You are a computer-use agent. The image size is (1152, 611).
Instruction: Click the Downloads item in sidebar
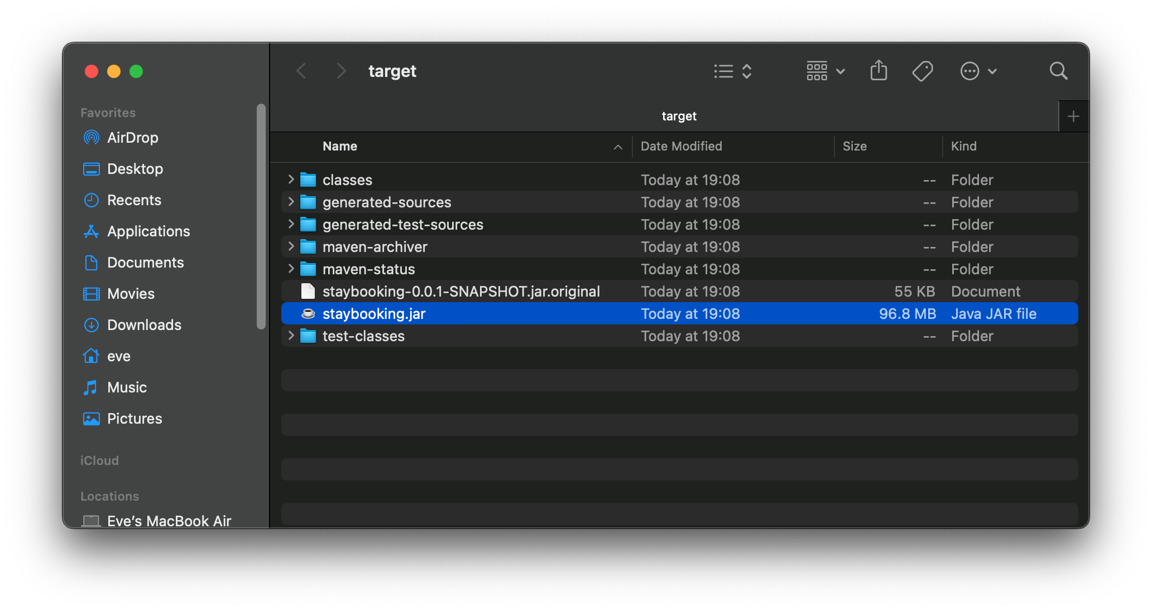coord(144,324)
